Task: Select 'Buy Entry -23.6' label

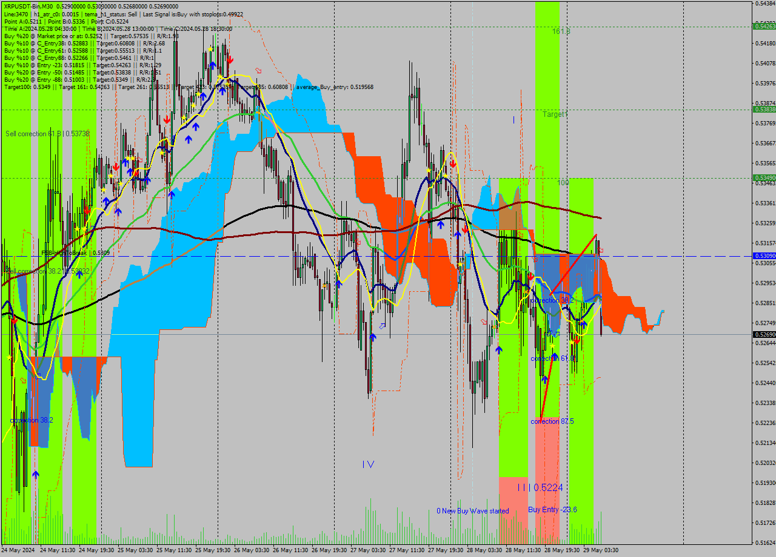Action: pos(552,510)
